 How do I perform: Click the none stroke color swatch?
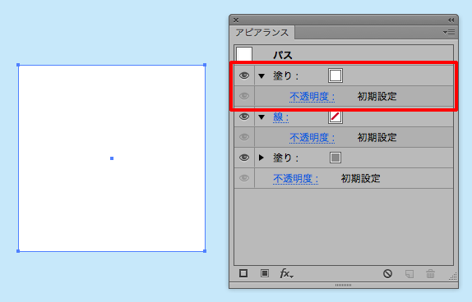point(335,117)
